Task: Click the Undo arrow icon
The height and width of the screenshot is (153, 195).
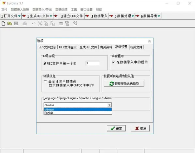Action: tap(33, 23)
